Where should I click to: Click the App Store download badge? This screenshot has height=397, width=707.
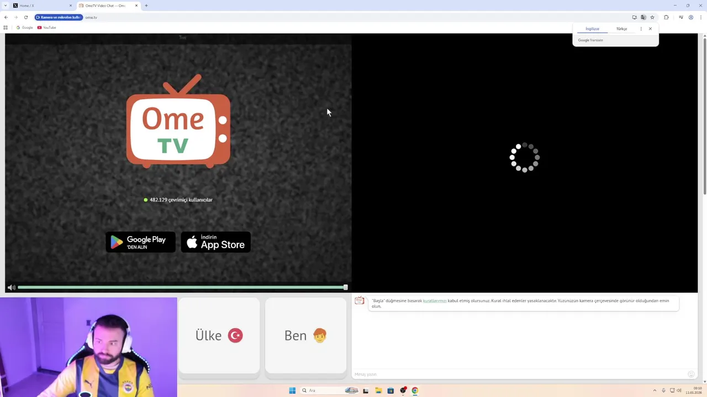click(216, 242)
